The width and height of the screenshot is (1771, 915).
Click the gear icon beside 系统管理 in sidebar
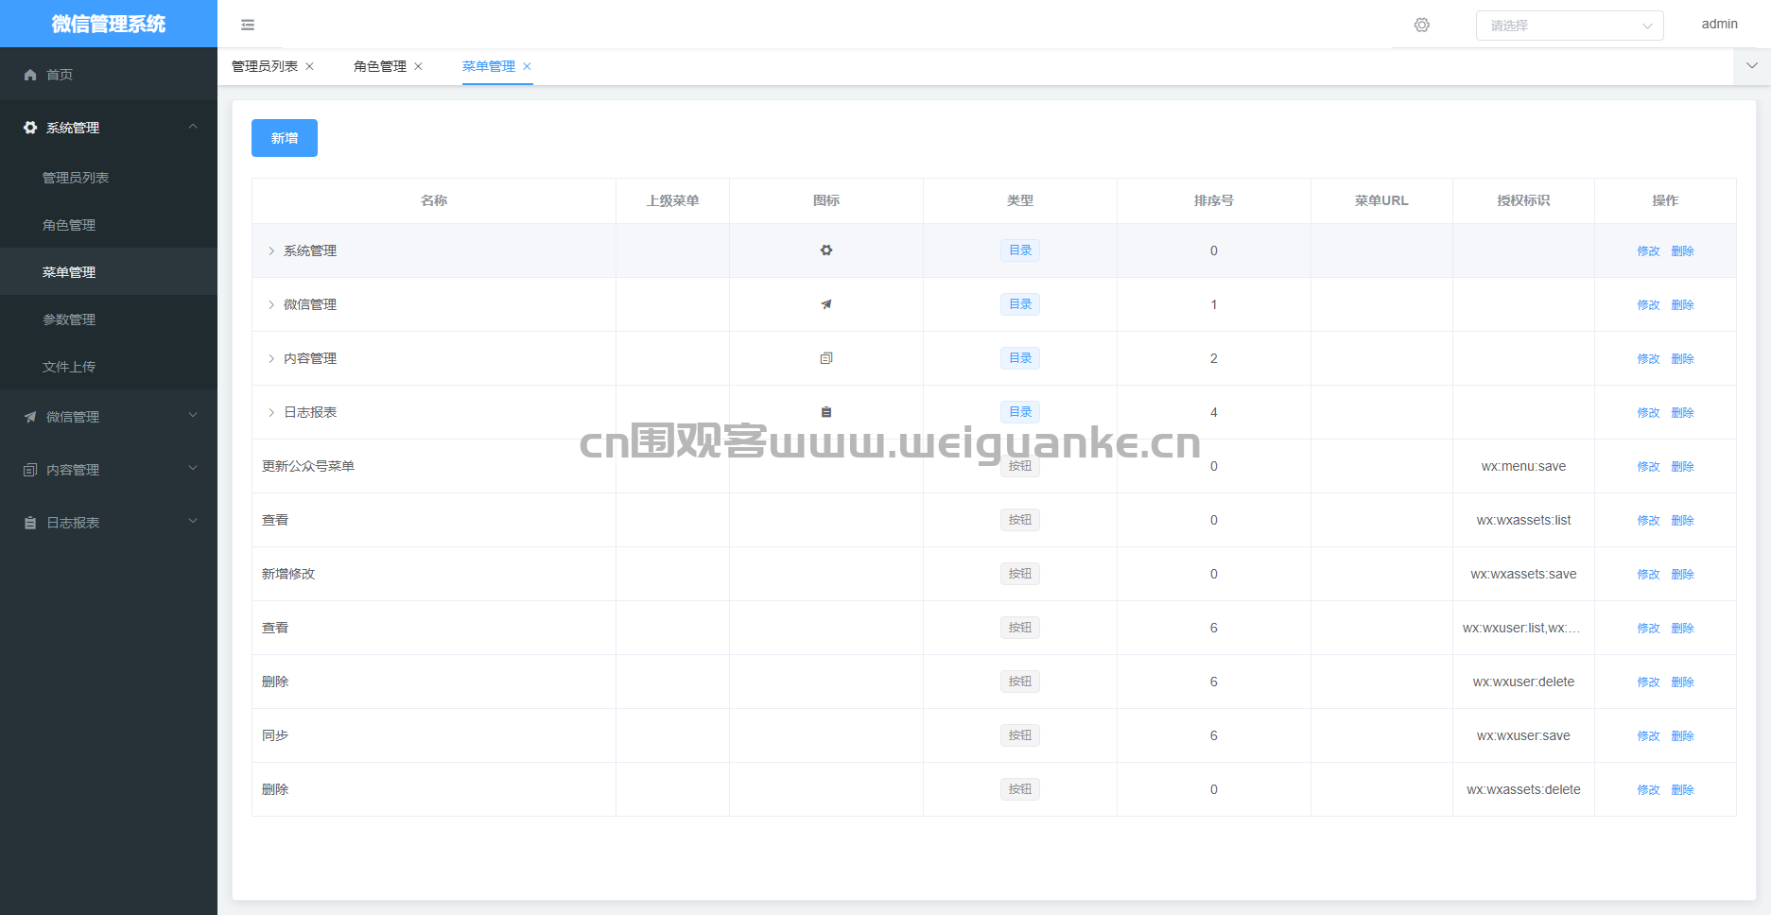point(30,128)
